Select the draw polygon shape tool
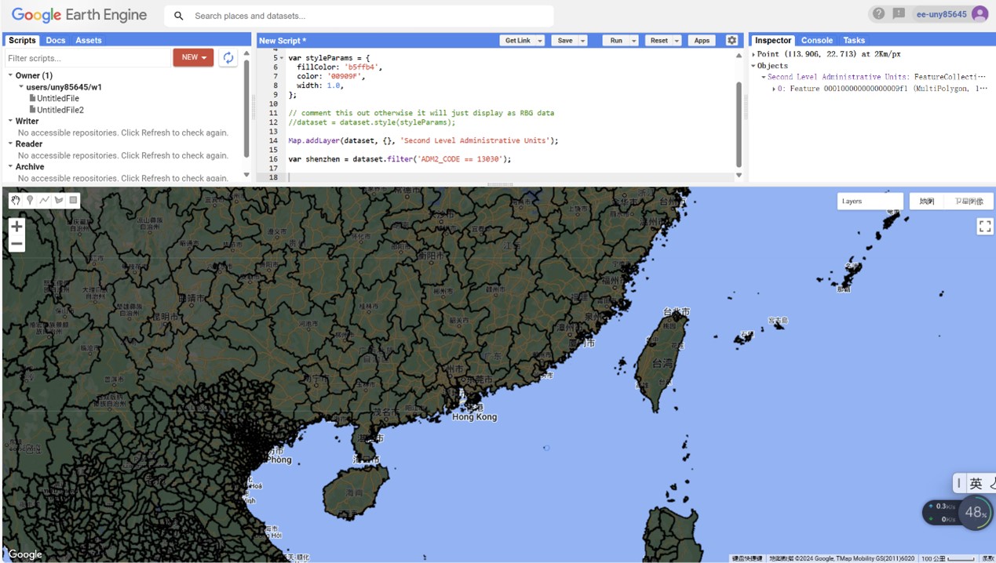996x563 pixels. (x=59, y=201)
